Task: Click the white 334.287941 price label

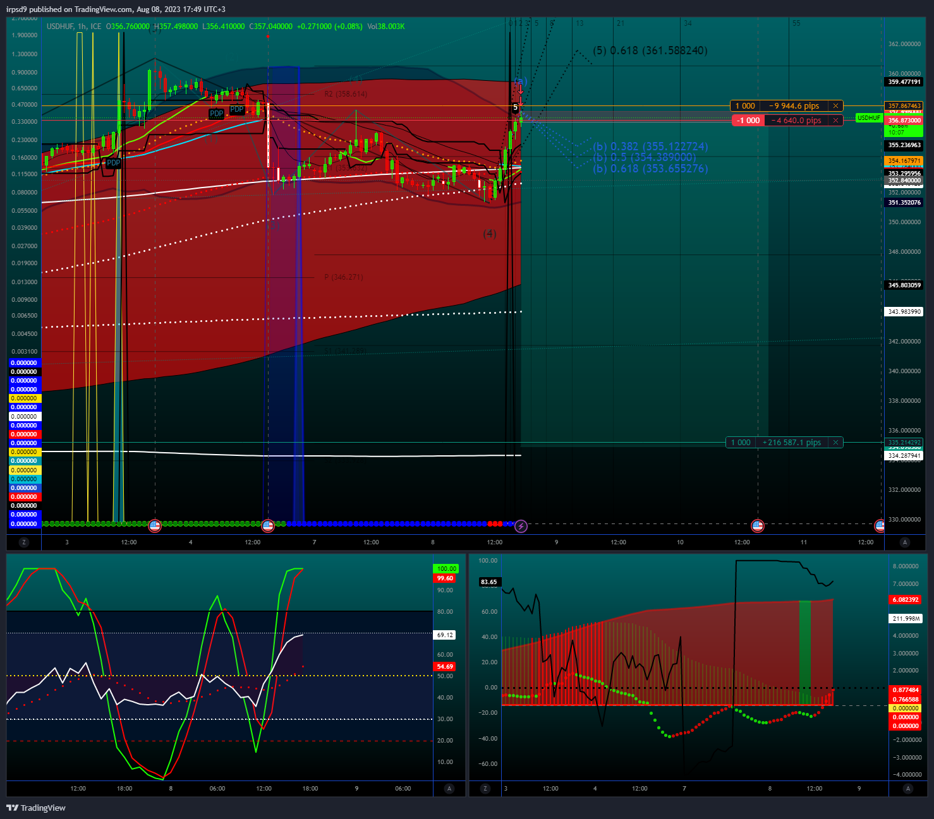Action: click(x=904, y=456)
